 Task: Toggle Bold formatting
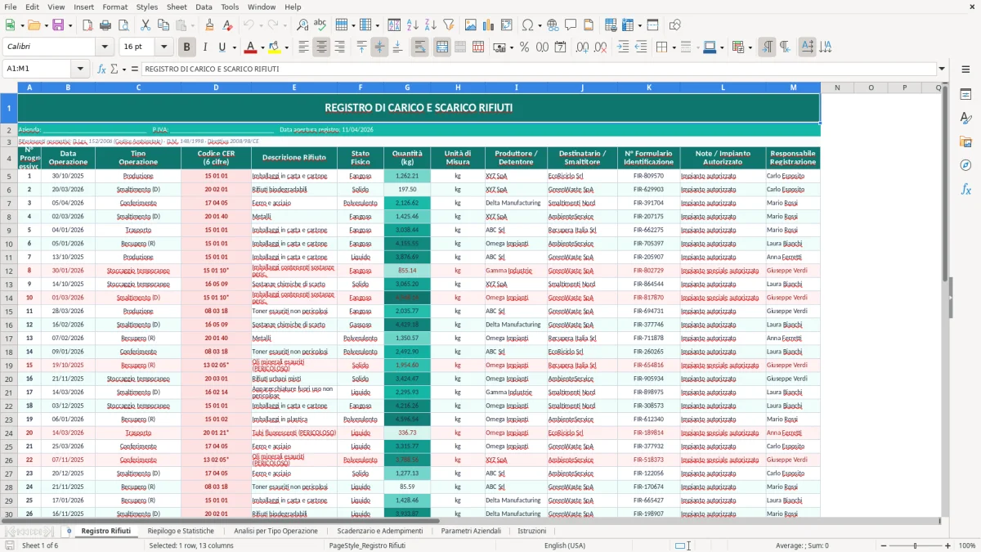point(186,47)
